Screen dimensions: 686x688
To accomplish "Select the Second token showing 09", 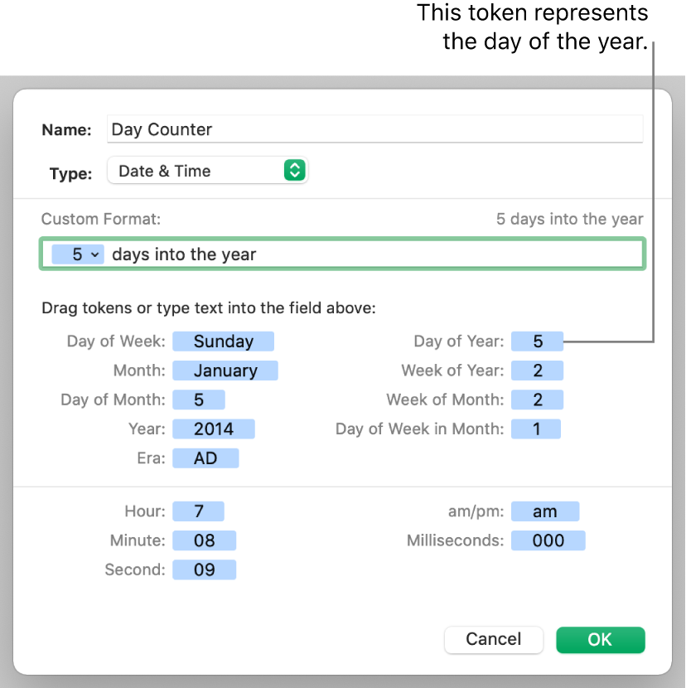I will 204,569.
